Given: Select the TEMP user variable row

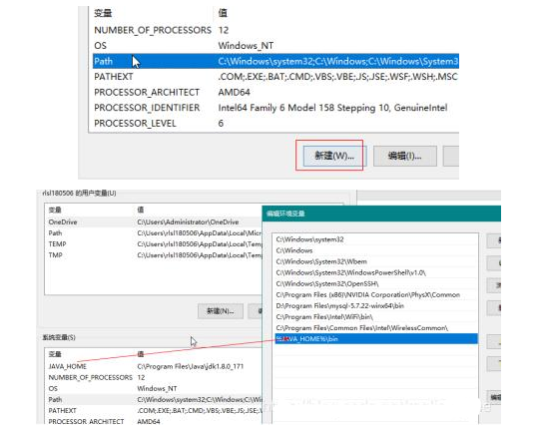Looking at the screenshot, I should pyautogui.click(x=154, y=244).
